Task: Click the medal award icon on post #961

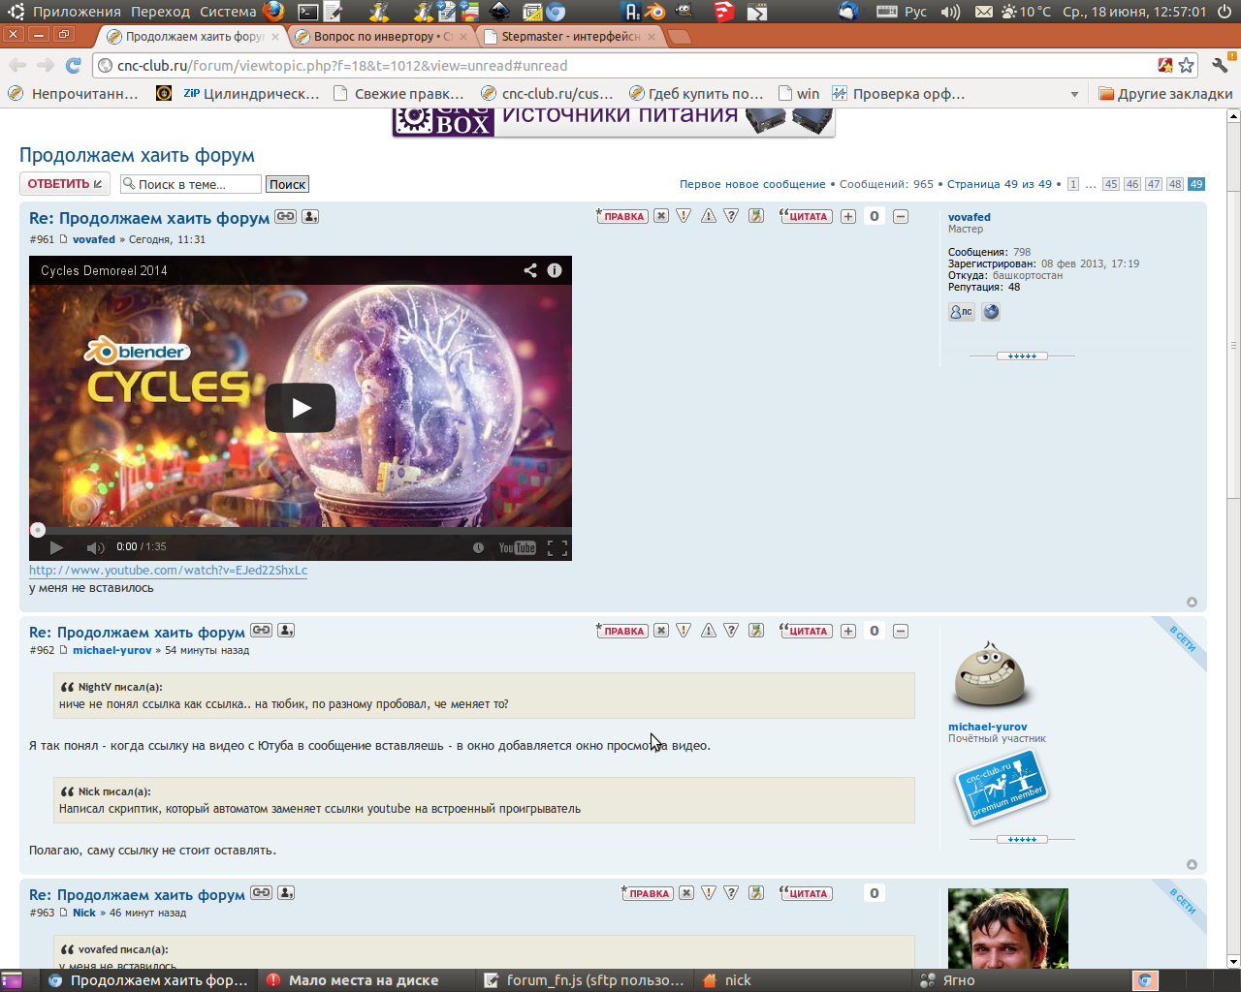Action: (756, 216)
